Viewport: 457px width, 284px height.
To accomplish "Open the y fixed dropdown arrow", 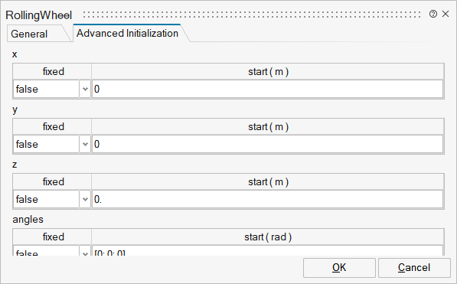I will pyautogui.click(x=85, y=144).
